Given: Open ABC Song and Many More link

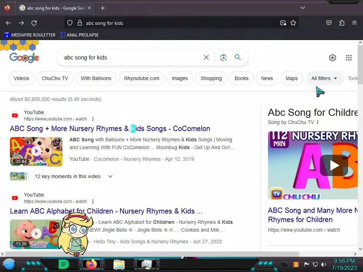Looking at the screenshot, I should 313,215.
